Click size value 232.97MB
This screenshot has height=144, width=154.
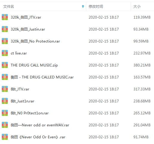tap(142, 53)
